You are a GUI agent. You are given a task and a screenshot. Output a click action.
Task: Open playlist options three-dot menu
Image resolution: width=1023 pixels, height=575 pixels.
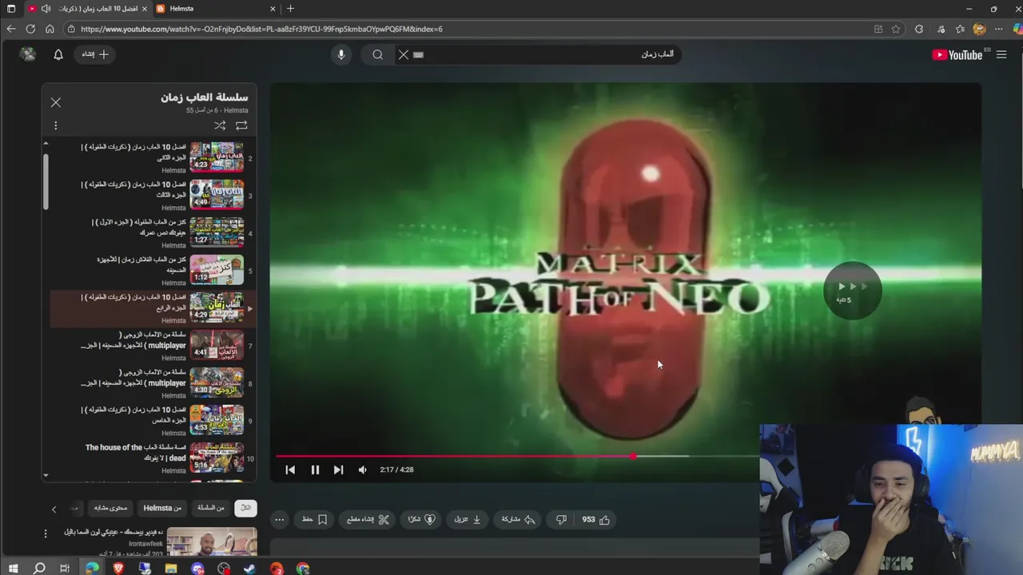point(56,125)
